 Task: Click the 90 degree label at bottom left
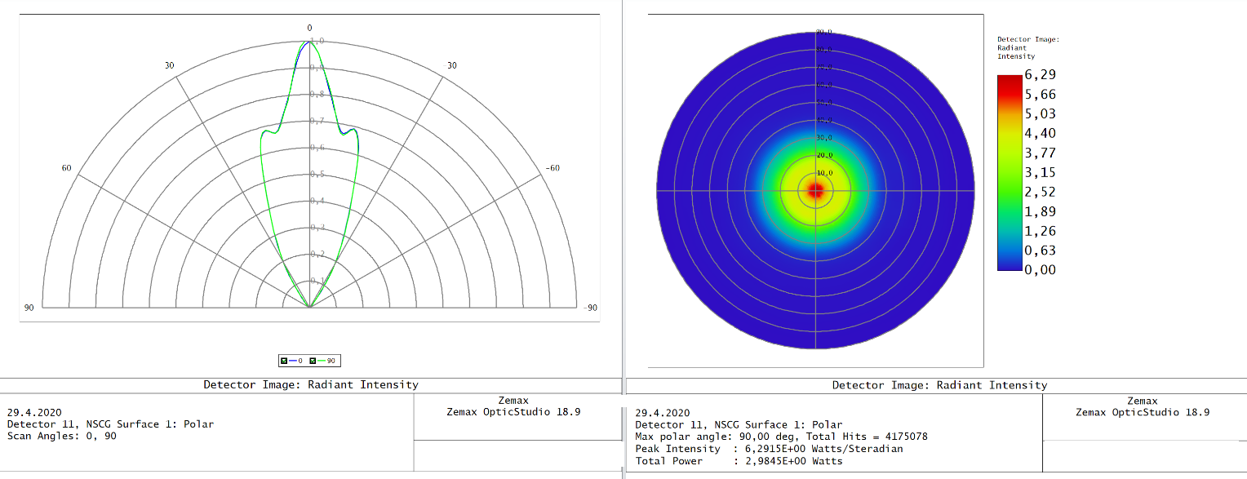29,307
